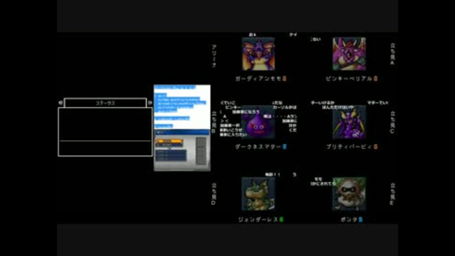Select the ステータス tab header
This screenshot has width=455, height=256.
pyautogui.click(x=105, y=103)
